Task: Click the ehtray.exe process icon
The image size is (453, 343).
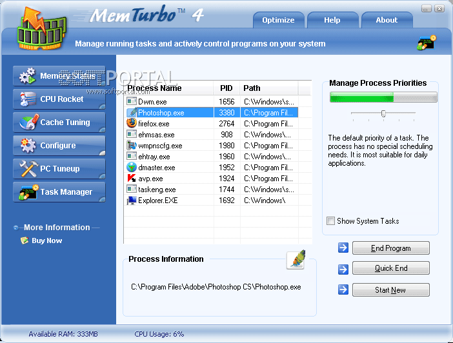Action: (x=132, y=156)
